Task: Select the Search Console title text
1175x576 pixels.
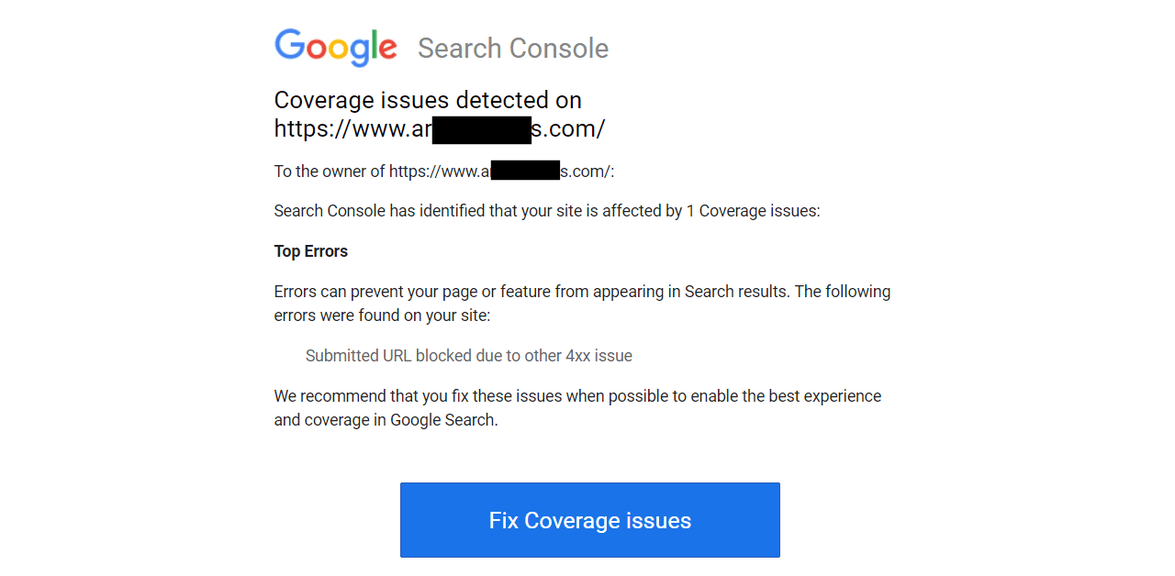Action: point(513,49)
